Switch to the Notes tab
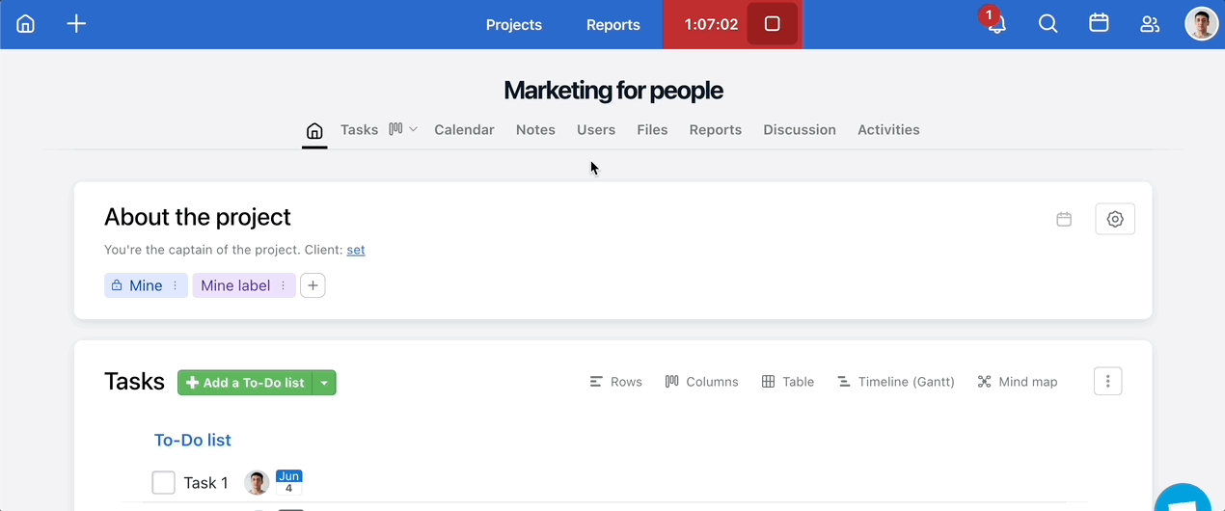 pyautogui.click(x=535, y=129)
